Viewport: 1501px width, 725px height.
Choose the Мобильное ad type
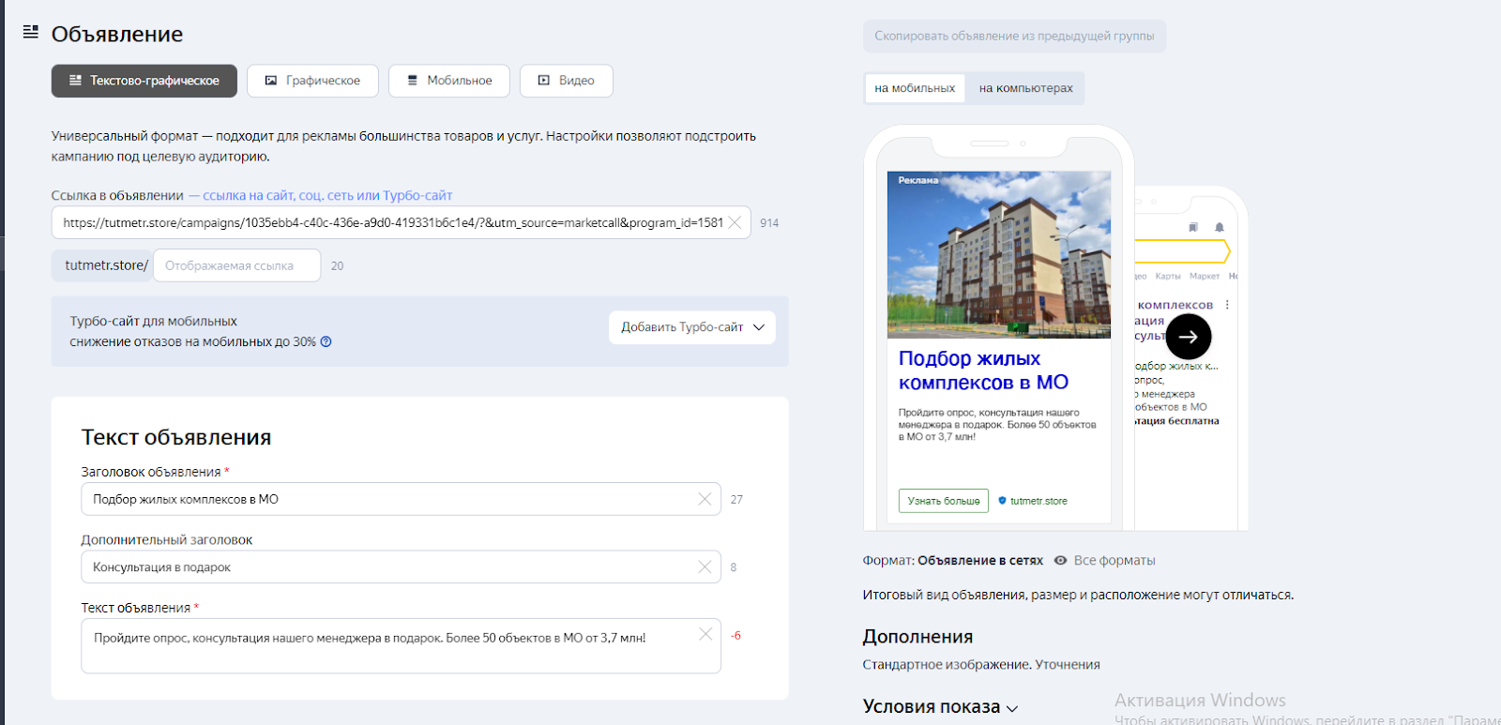(449, 81)
